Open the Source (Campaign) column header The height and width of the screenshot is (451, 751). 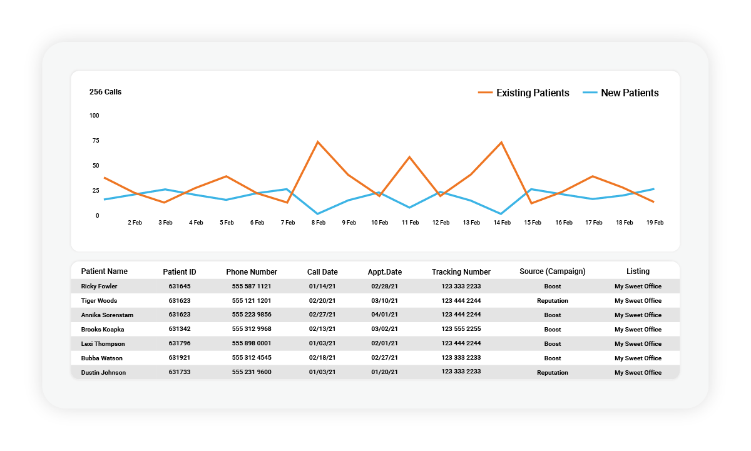pos(551,270)
